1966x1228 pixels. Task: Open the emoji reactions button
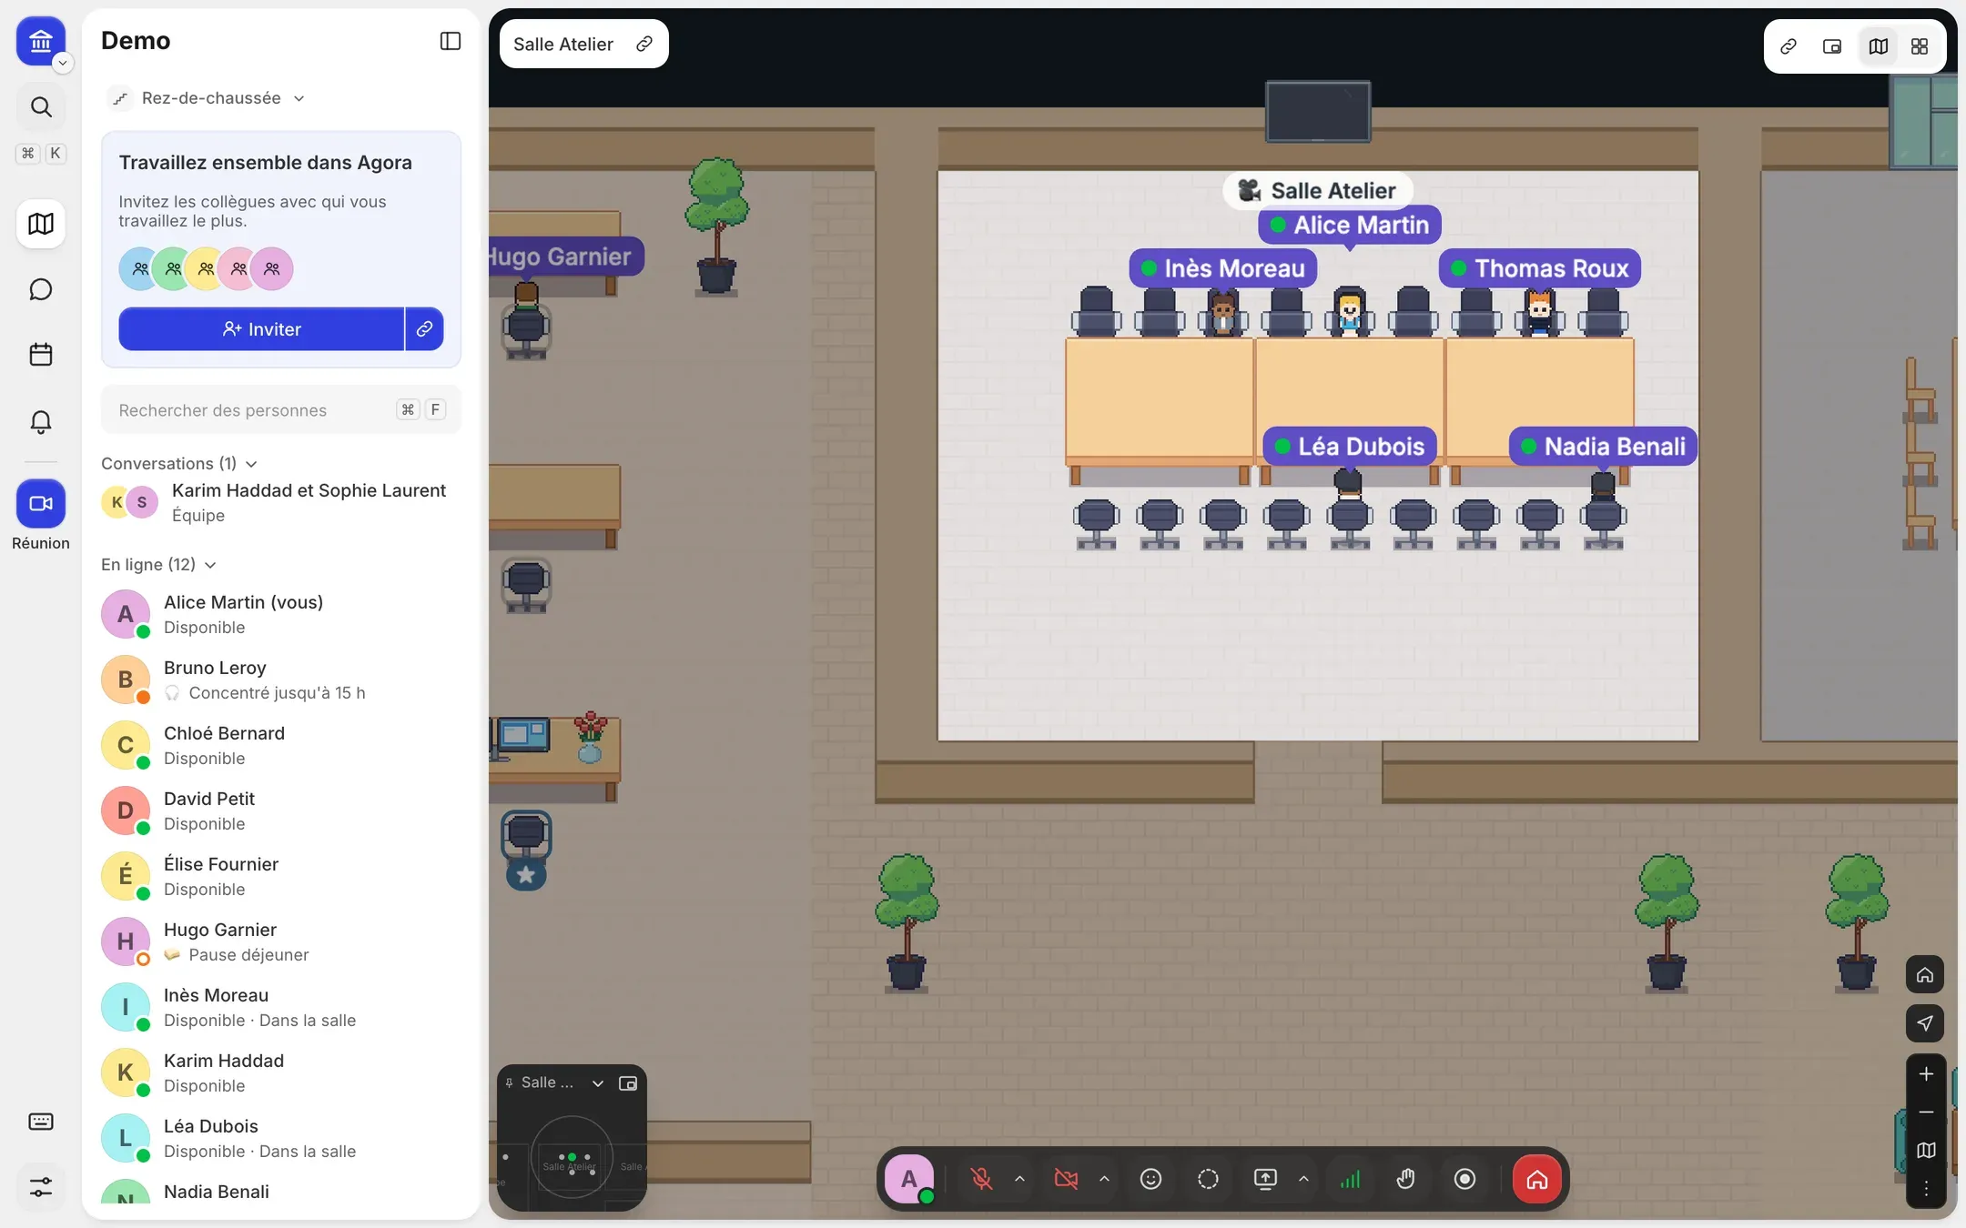1150,1179
